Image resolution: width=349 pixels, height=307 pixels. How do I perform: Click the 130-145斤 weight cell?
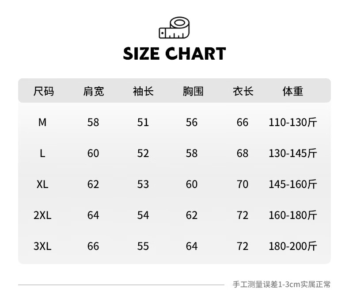tap(293, 153)
